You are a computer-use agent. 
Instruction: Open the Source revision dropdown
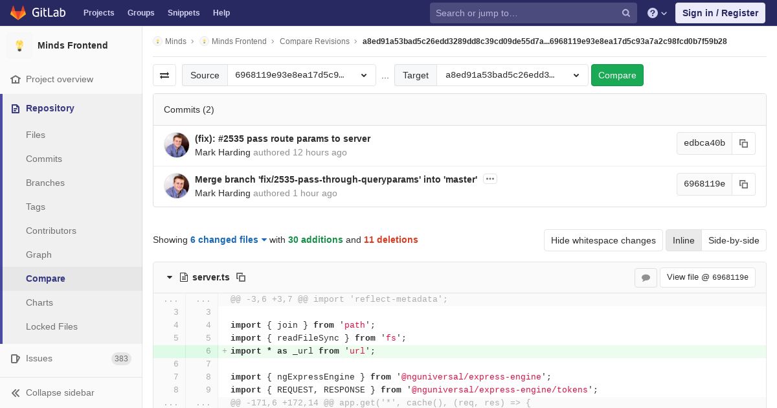coord(301,75)
